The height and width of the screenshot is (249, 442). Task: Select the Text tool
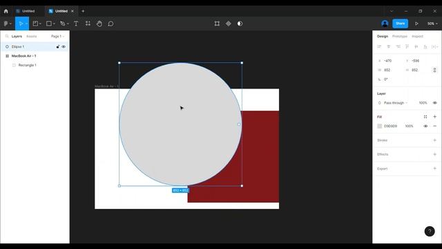tap(76, 24)
